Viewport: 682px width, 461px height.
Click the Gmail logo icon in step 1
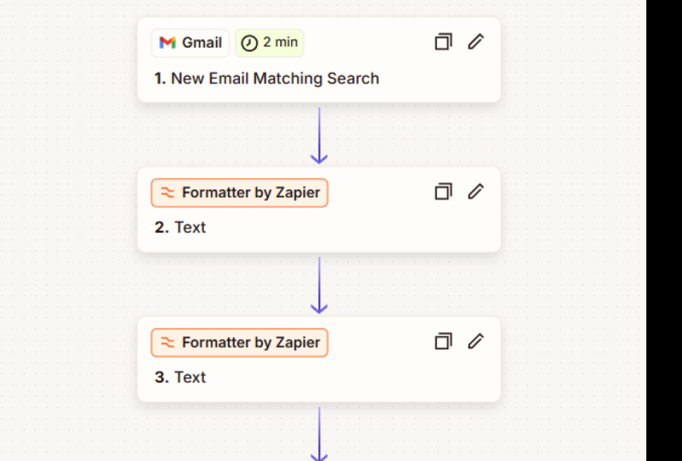[x=167, y=43]
